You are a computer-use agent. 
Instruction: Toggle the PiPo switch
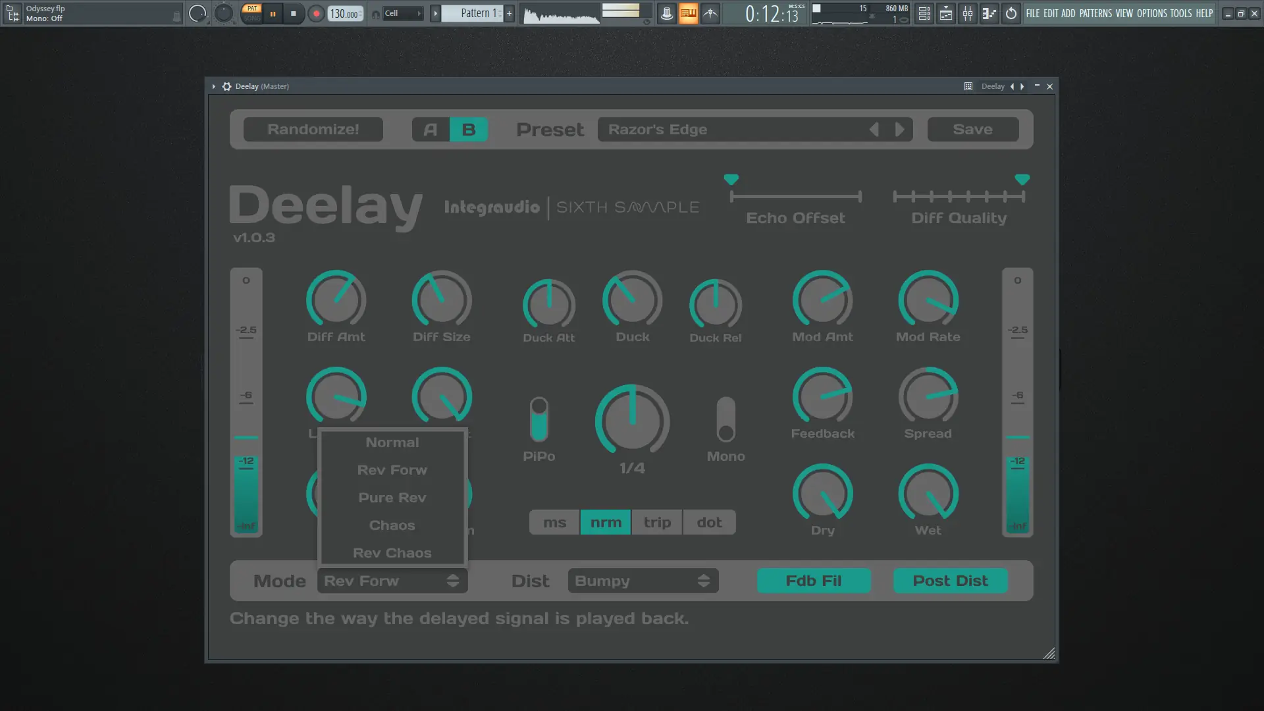click(539, 419)
